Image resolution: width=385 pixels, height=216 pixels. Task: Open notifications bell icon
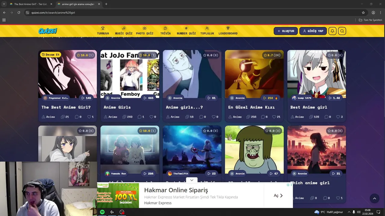click(x=332, y=31)
